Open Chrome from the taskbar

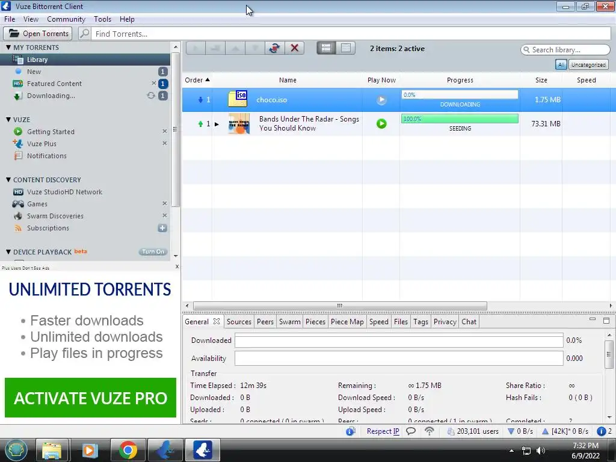point(128,450)
